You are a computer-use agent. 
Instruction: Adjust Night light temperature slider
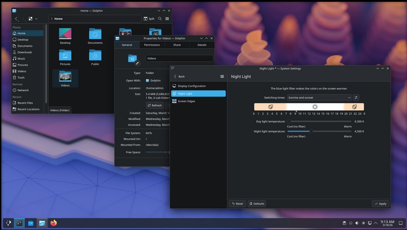tap(319, 131)
